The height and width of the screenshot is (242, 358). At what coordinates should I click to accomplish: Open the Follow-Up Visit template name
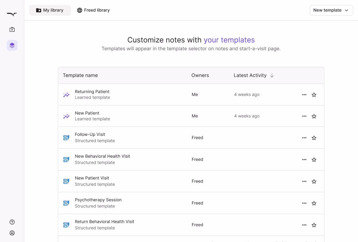90,135
